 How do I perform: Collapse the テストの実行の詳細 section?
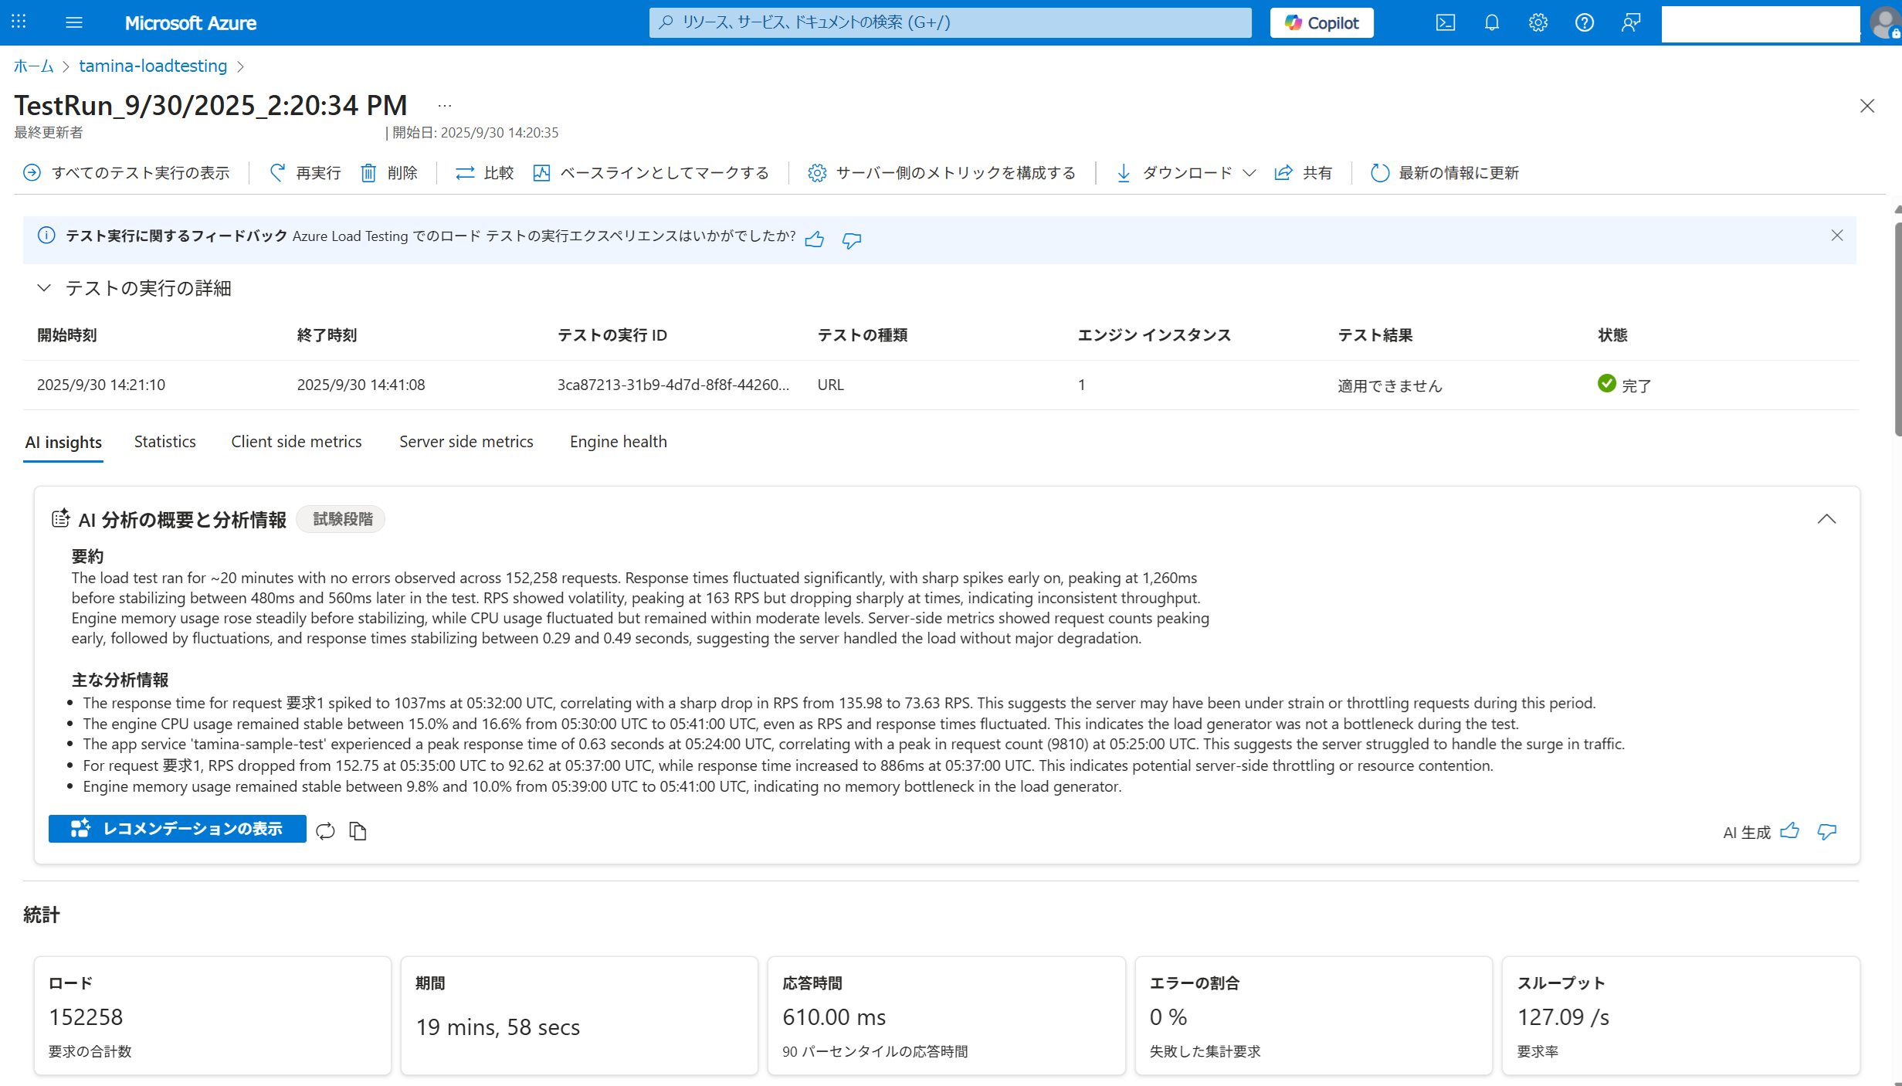(44, 288)
